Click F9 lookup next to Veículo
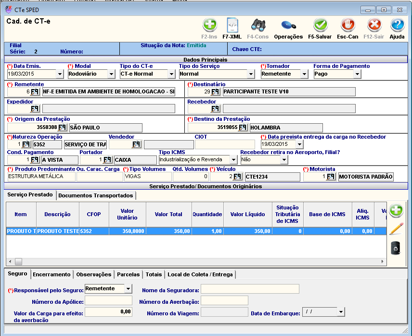The height and width of the screenshot is (336, 412). [x=238, y=177]
